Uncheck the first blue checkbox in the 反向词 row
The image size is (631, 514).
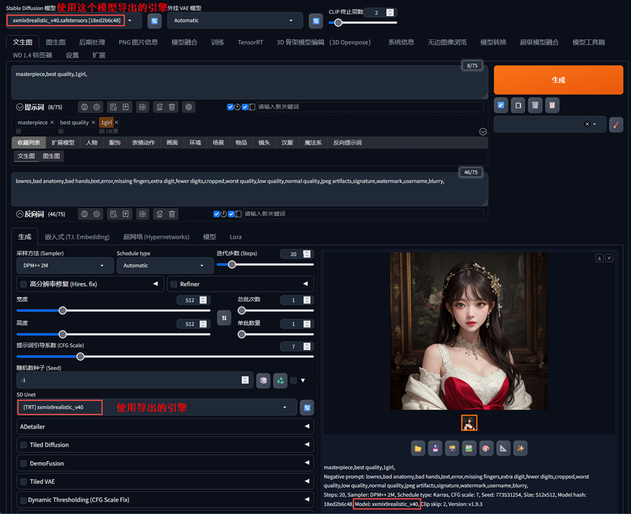click(x=216, y=214)
